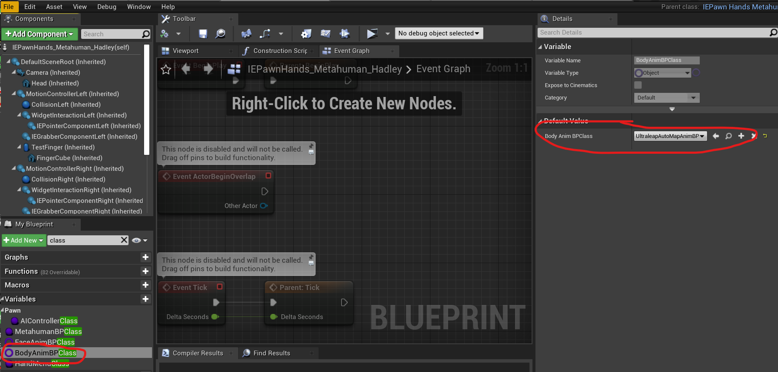Open the Debug menu
778x372 pixels.
click(107, 6)
